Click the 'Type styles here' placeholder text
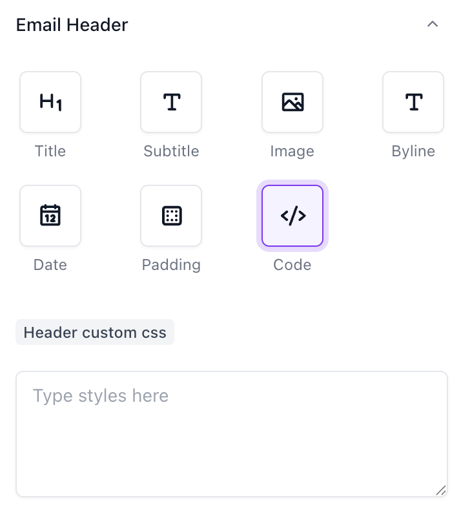 [101, 395]
